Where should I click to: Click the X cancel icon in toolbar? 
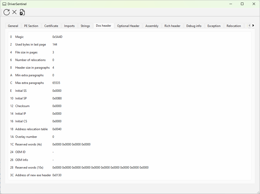[15, 12]
